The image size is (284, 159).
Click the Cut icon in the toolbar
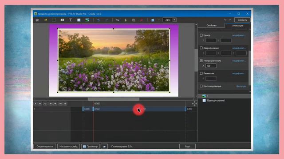[x=126, y=20]
